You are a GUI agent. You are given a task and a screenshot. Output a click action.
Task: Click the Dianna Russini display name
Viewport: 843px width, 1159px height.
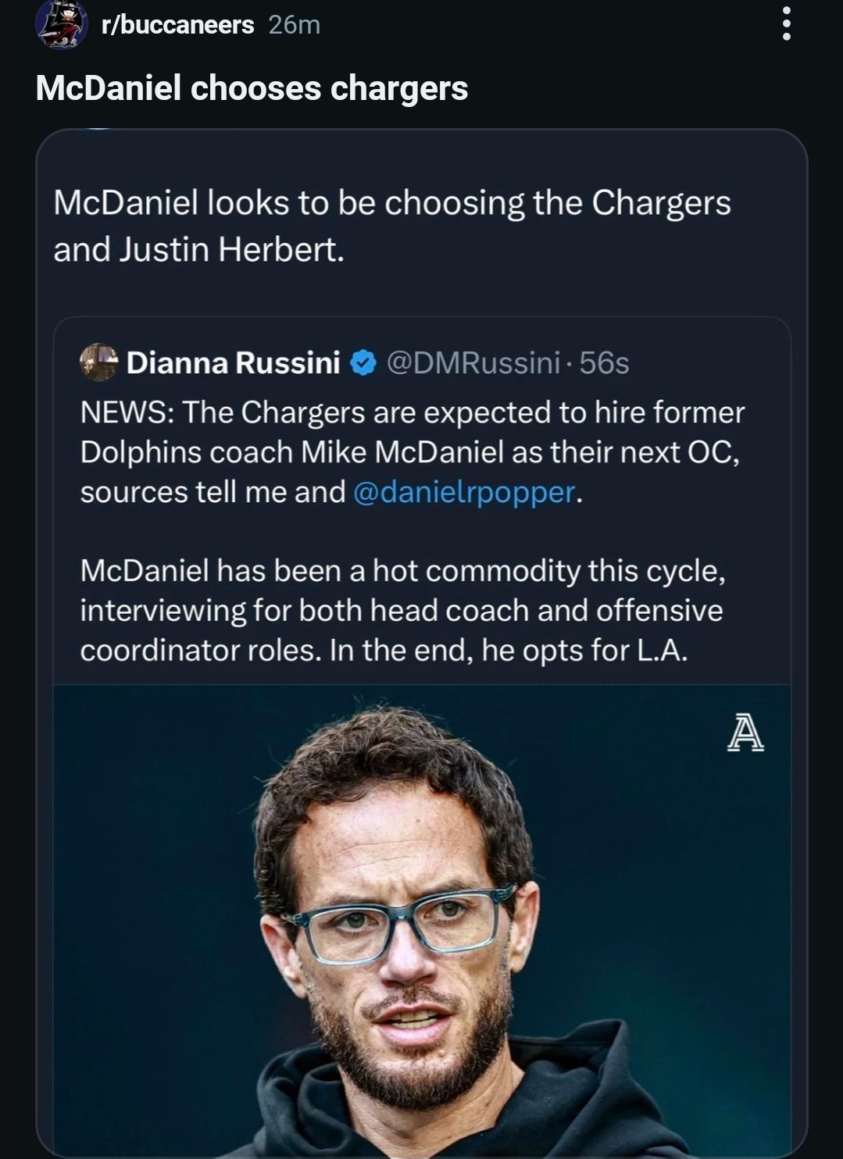(233, 362)
